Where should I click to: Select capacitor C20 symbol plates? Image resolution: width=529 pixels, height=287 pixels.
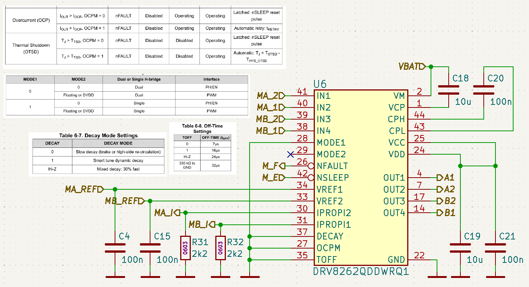(484, 90)
